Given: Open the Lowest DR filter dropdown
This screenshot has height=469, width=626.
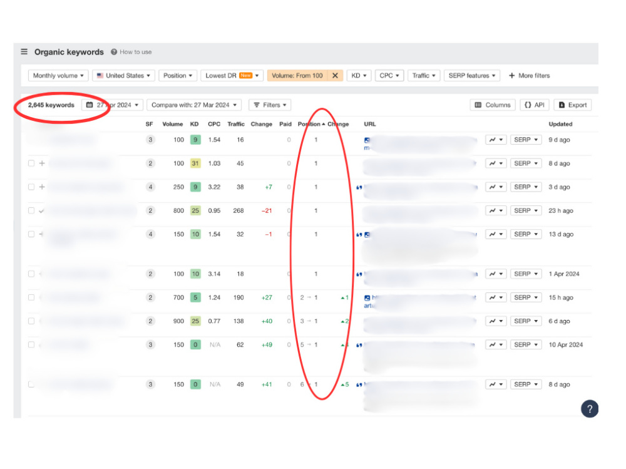Looking at the screenshot, I should tap(232, 76).
